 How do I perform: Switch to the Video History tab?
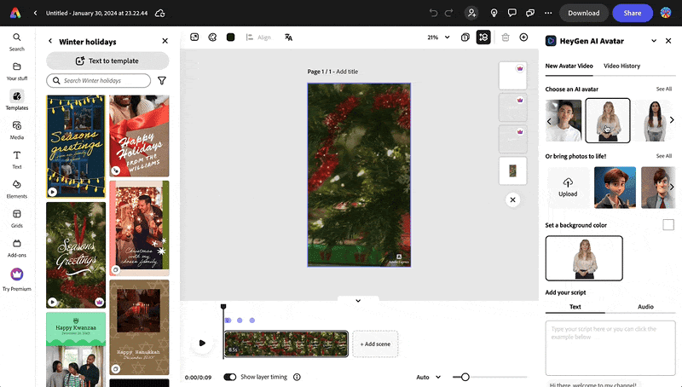pyautogui.click(x=621, y=66)
